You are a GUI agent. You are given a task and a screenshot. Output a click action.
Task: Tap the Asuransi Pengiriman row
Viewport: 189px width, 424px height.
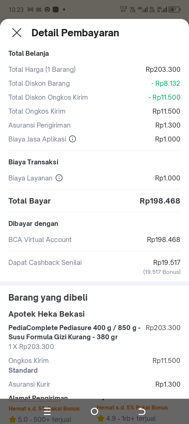[94, 125]
